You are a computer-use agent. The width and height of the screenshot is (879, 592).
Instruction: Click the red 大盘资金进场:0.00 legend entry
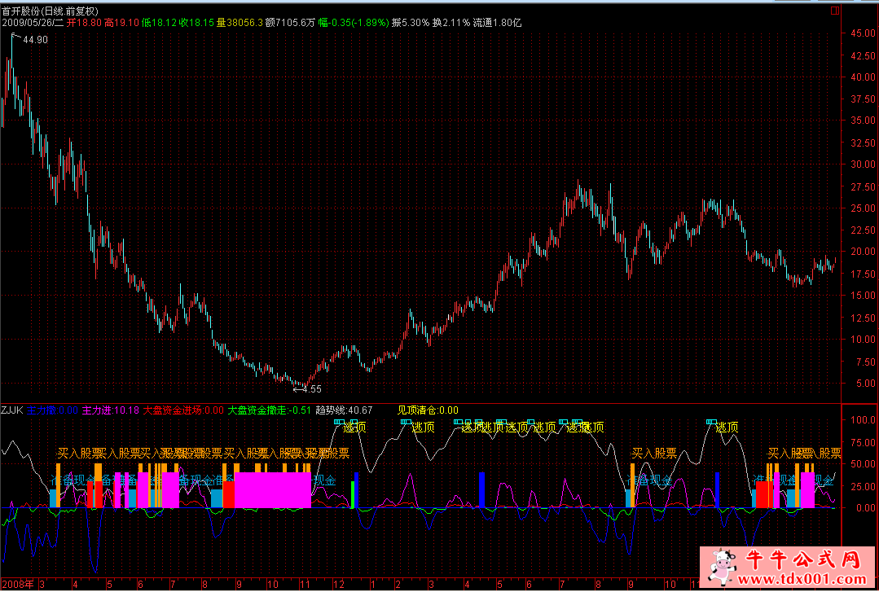coord(183,410)
